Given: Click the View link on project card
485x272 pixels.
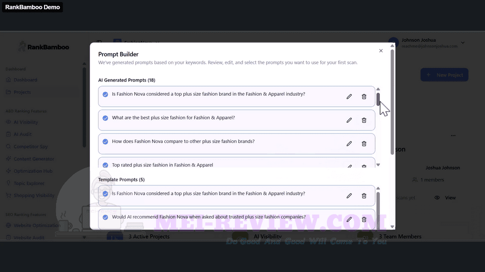Looking at the screenshot, I should point(450,197).
